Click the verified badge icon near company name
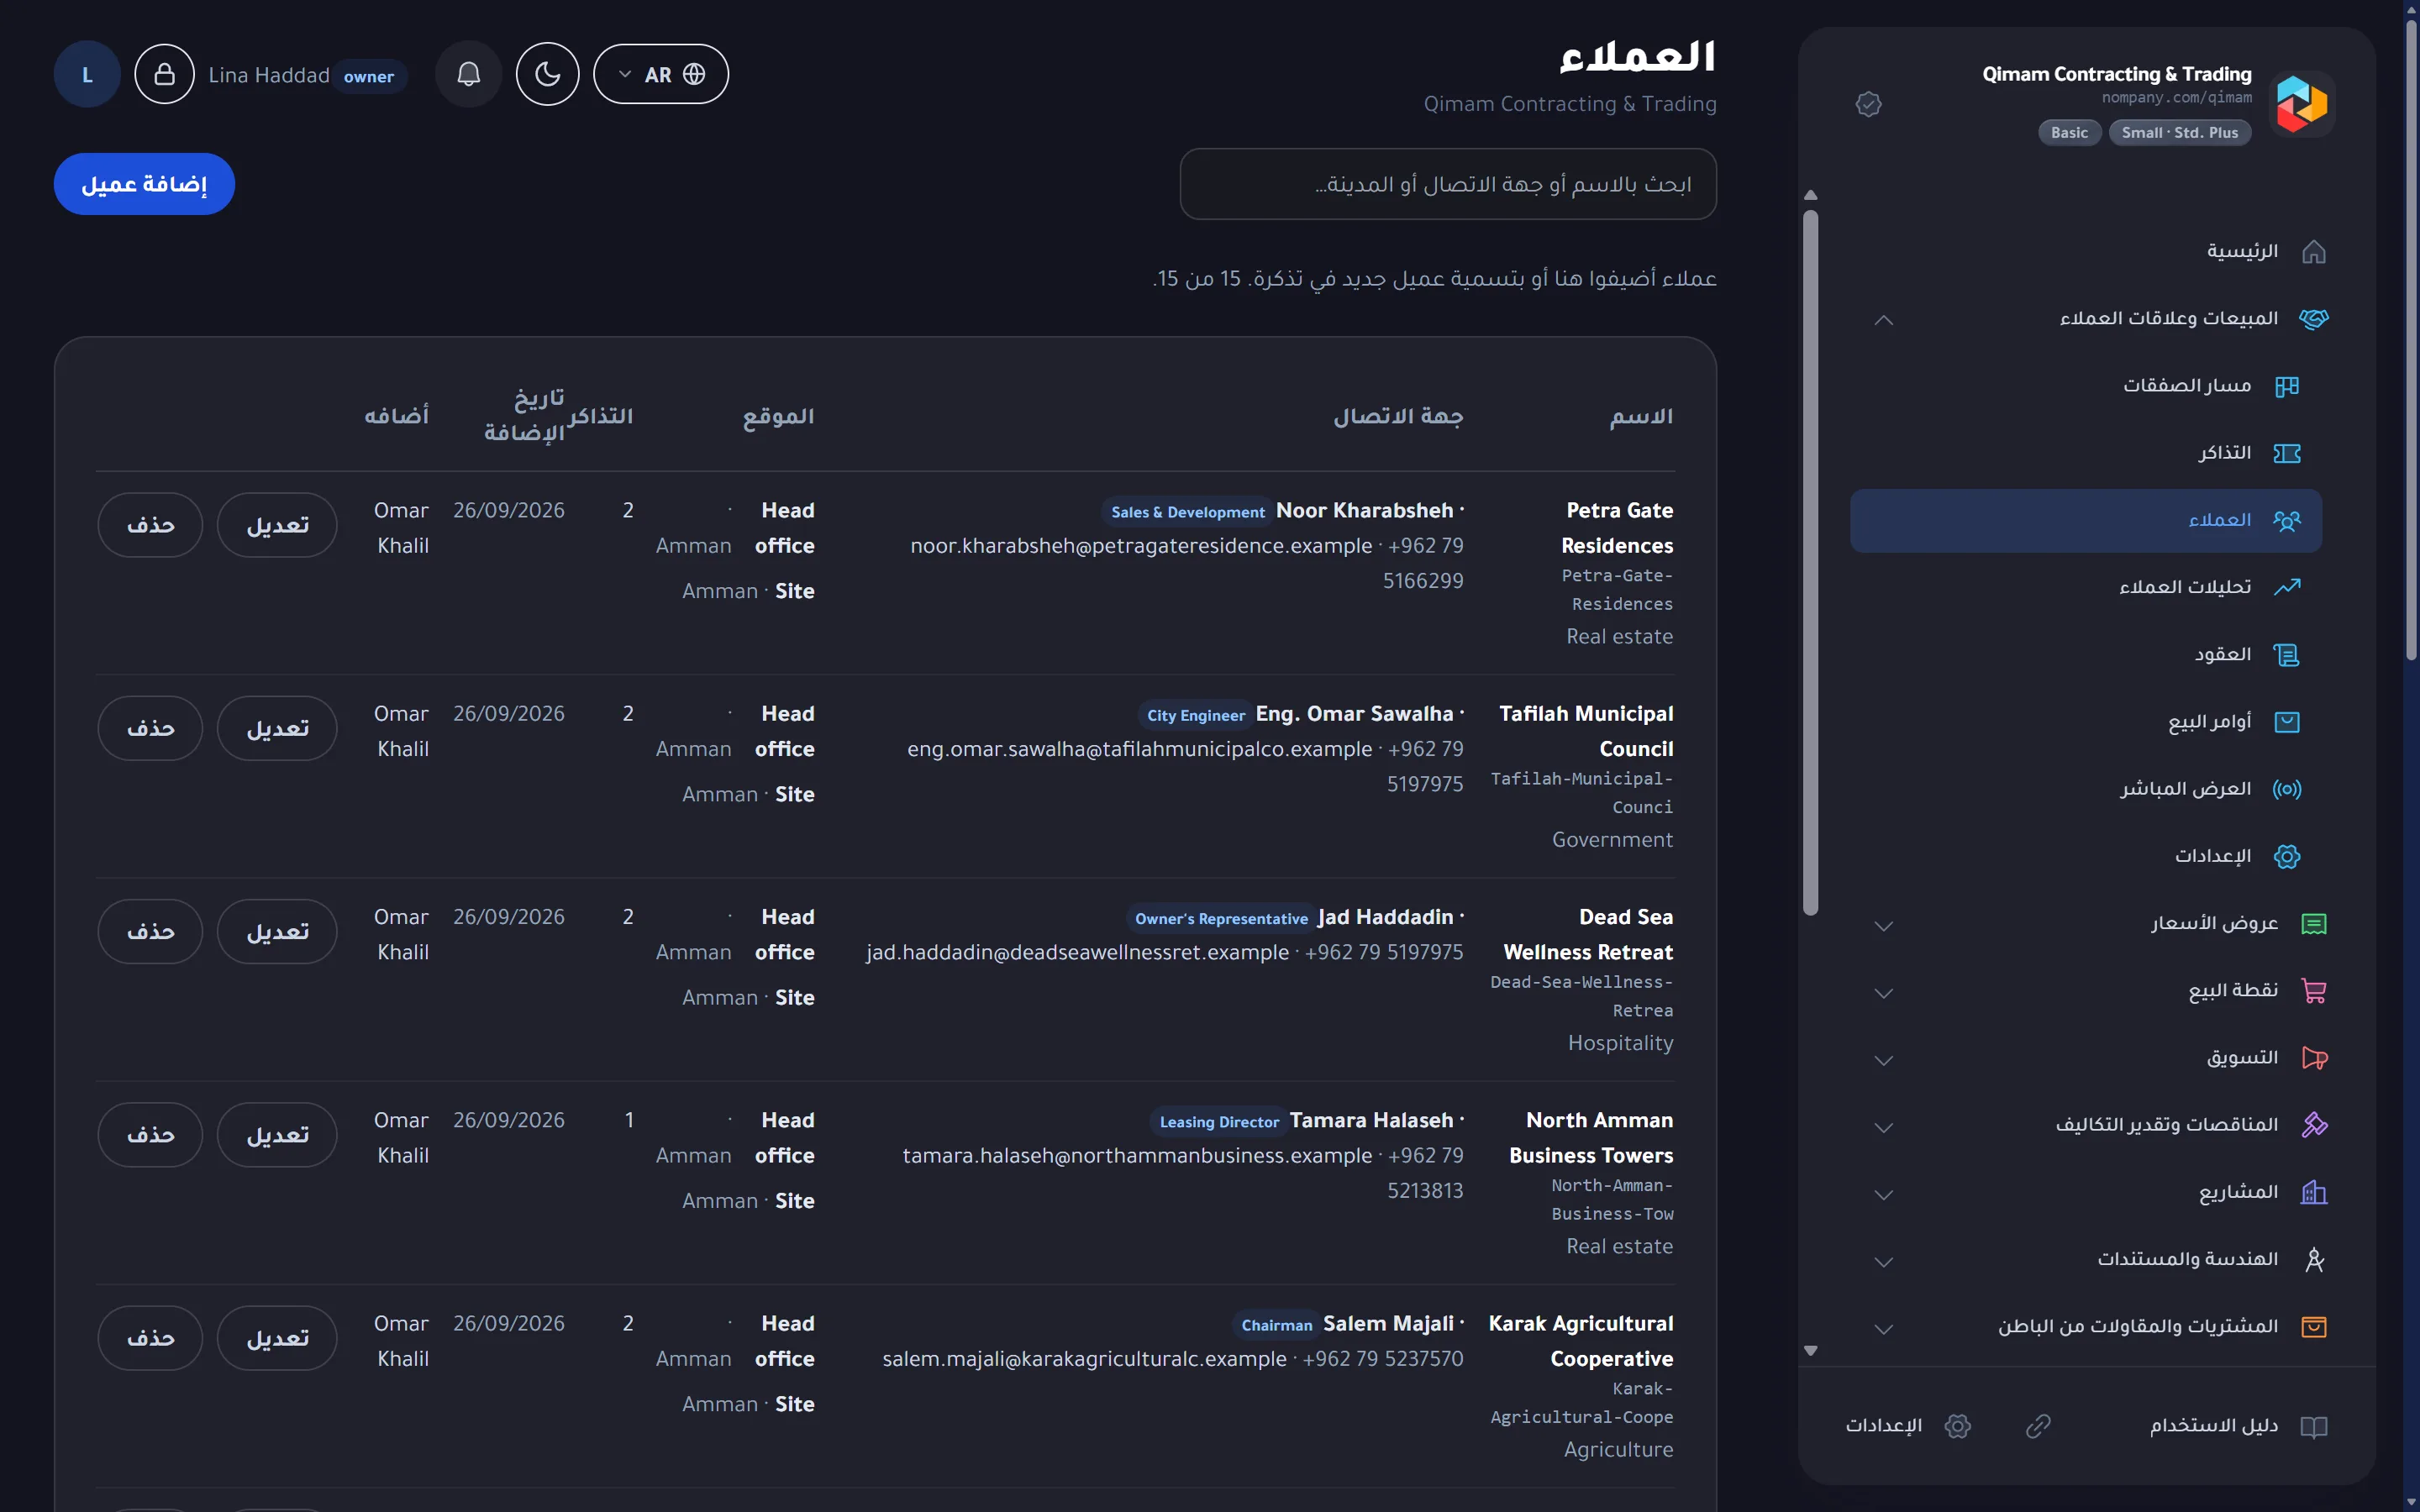 (1868, 104)
